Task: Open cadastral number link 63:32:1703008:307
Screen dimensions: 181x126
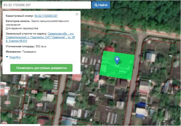Action: click(x=46, y=16)
